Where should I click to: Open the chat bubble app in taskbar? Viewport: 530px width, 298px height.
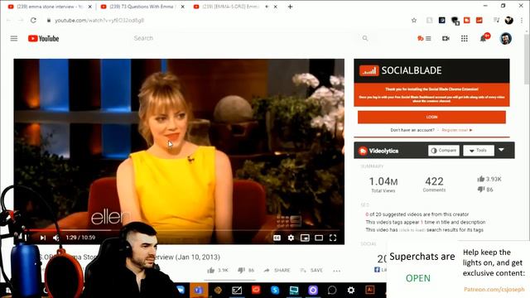[332, 290]
